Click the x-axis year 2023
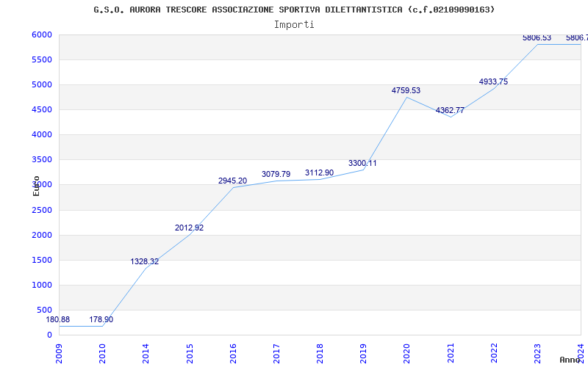588x367 pixels. pos(537,353)
